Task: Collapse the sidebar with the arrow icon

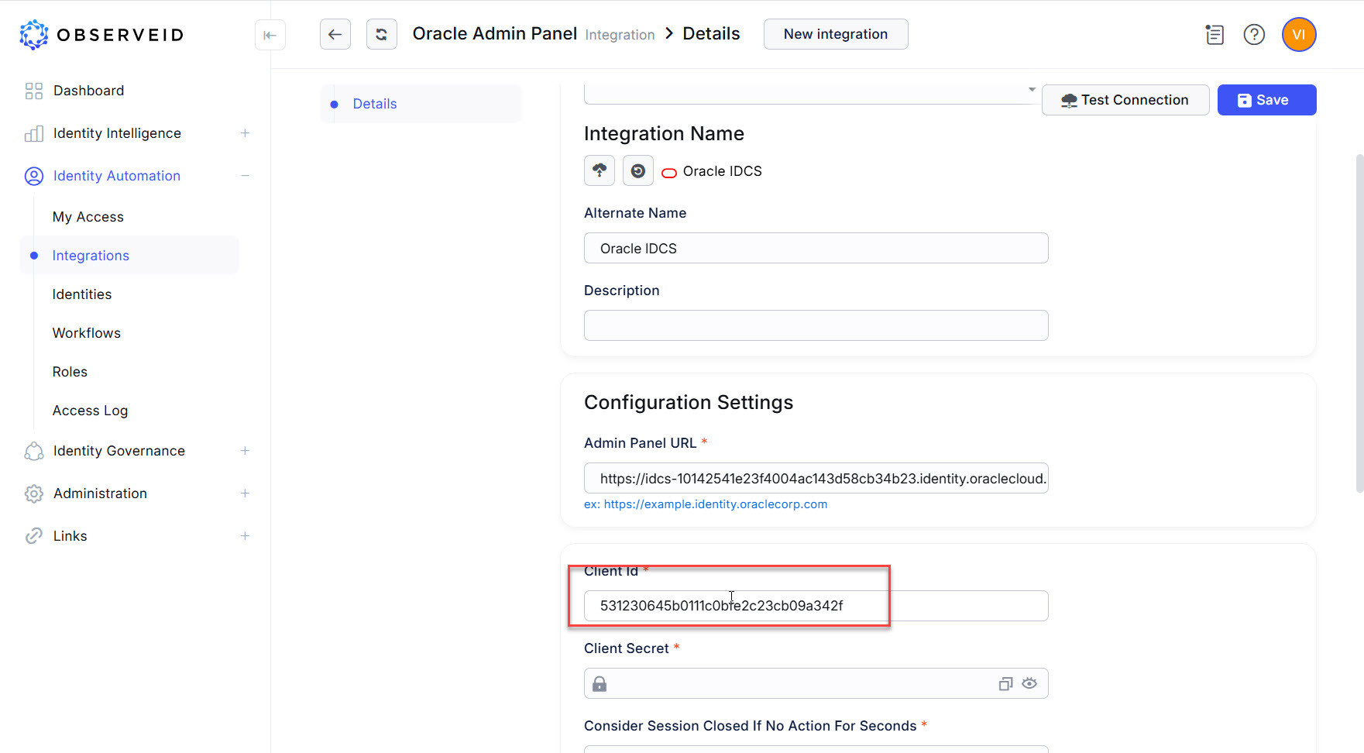Action: (x=270, y=35)
